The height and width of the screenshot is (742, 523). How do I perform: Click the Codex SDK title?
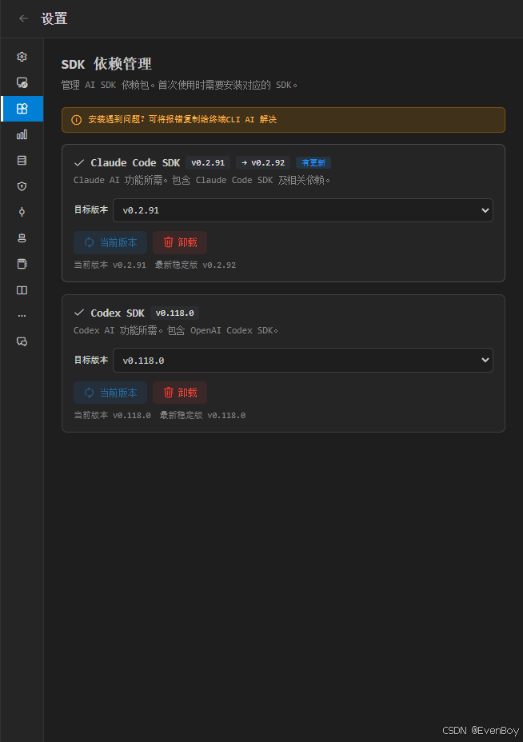tap(118, 313)
